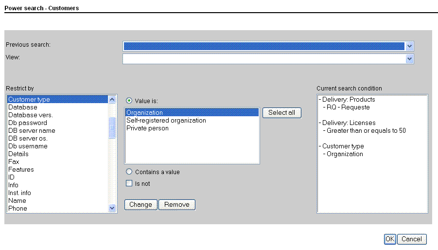
Task: Expand the View dropdown list
Action: pyautogui.click(x=409, y=59)
